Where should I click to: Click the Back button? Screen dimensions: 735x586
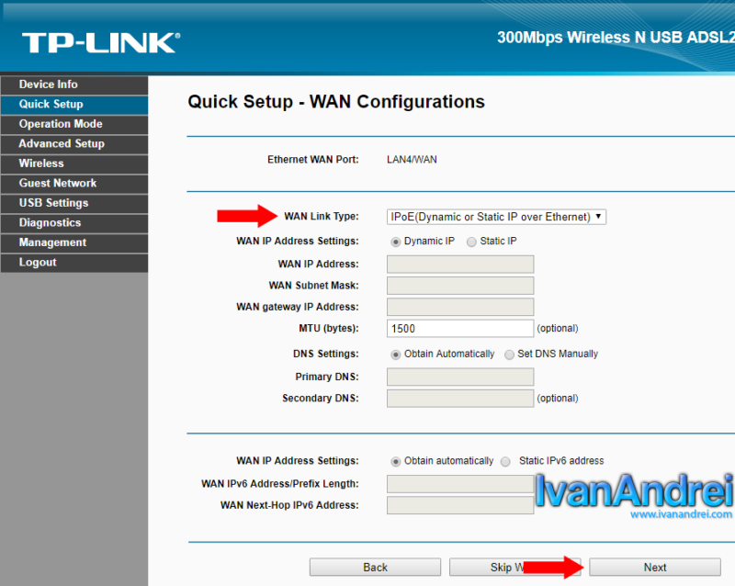(375, 568)
